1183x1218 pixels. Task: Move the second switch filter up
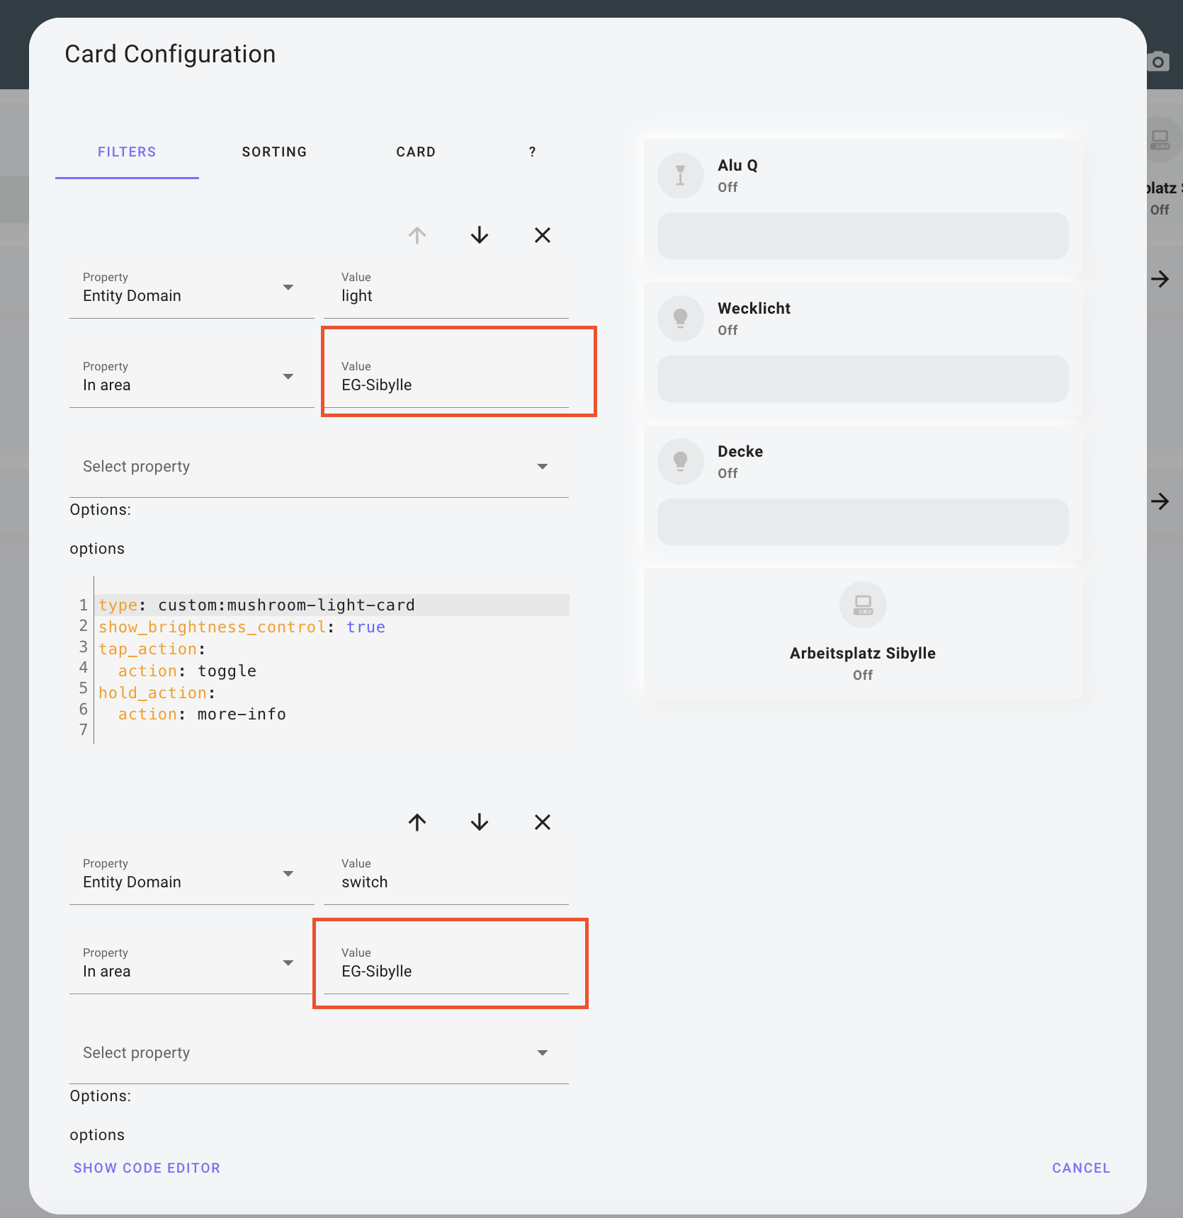417,822
